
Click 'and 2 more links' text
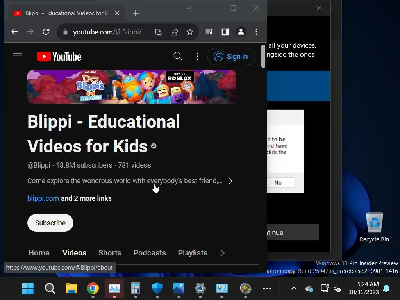coord(86,198)
